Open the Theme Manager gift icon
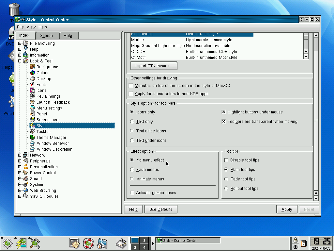 pos(32,138)
